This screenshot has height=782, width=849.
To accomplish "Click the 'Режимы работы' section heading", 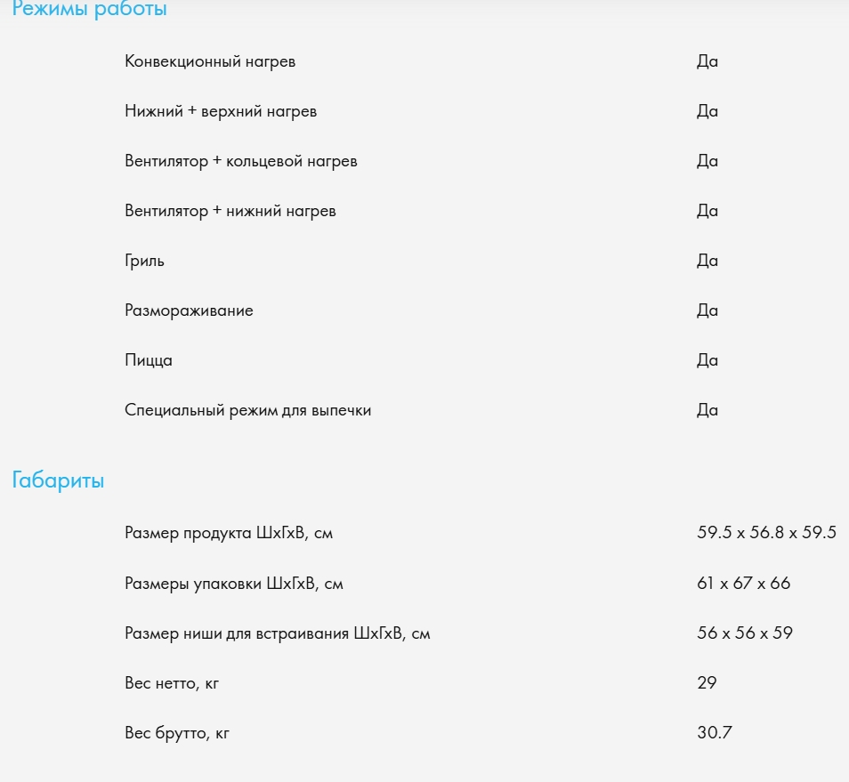I will tap(89, 9).
